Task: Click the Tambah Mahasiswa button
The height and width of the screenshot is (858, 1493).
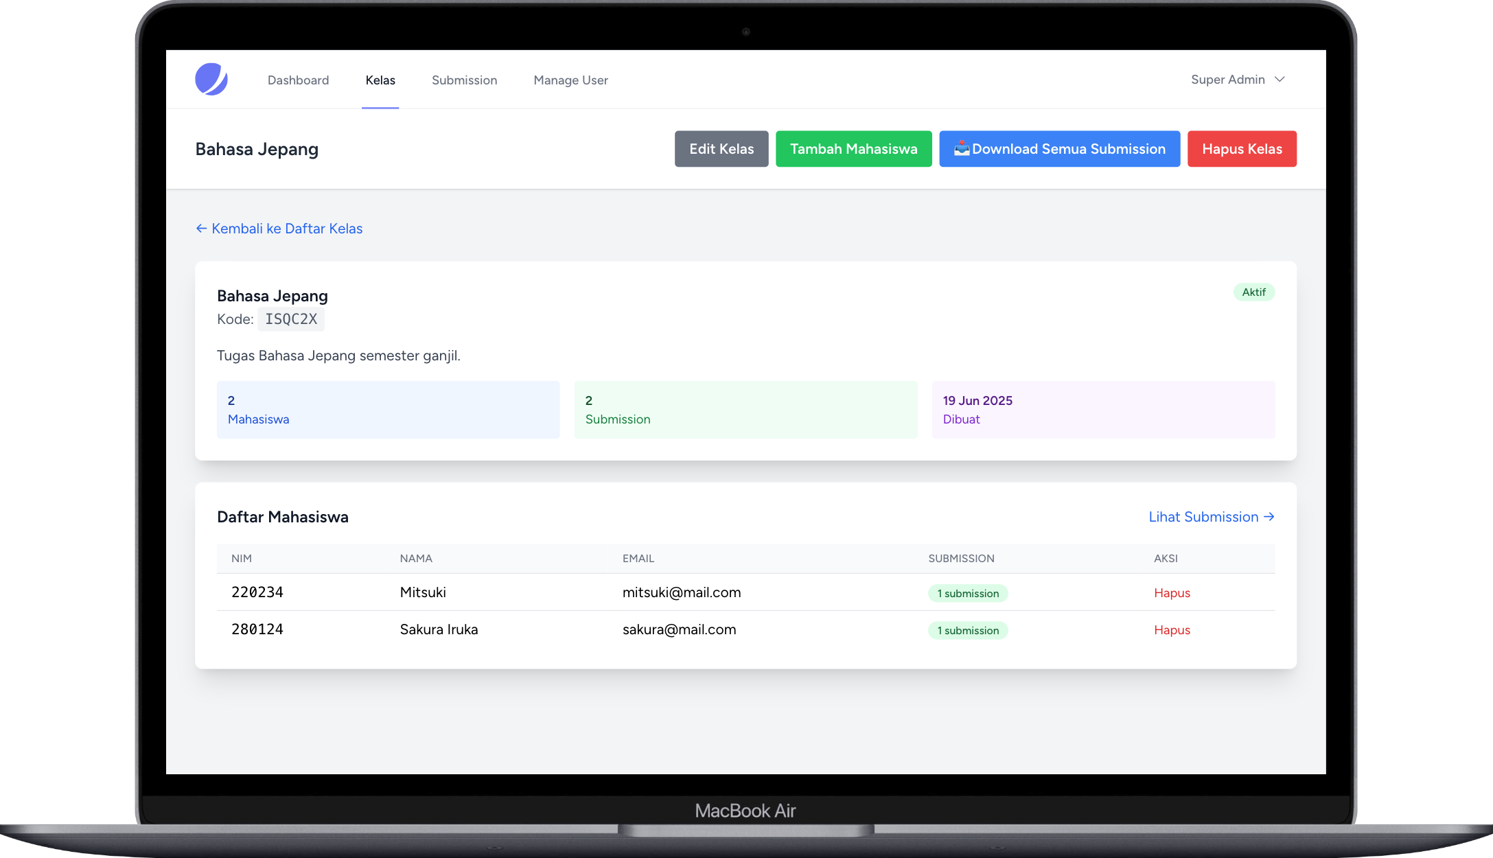Action: (853, 149)
